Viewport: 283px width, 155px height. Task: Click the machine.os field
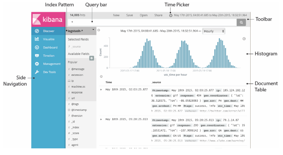tap(78, 87)
